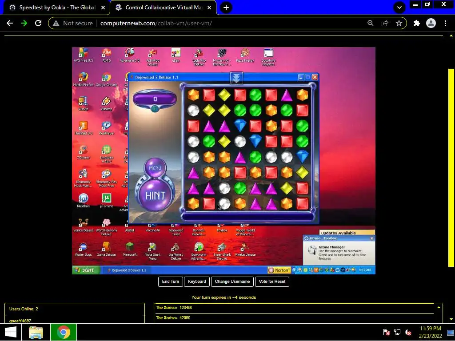Click the Bookworm Adventures desktop icon

click(199, 251)
